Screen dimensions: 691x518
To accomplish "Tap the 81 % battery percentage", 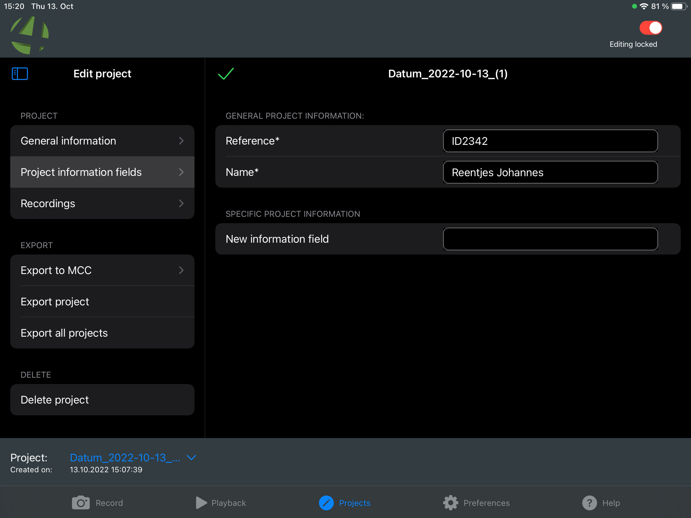I will (x=660, y=6).
